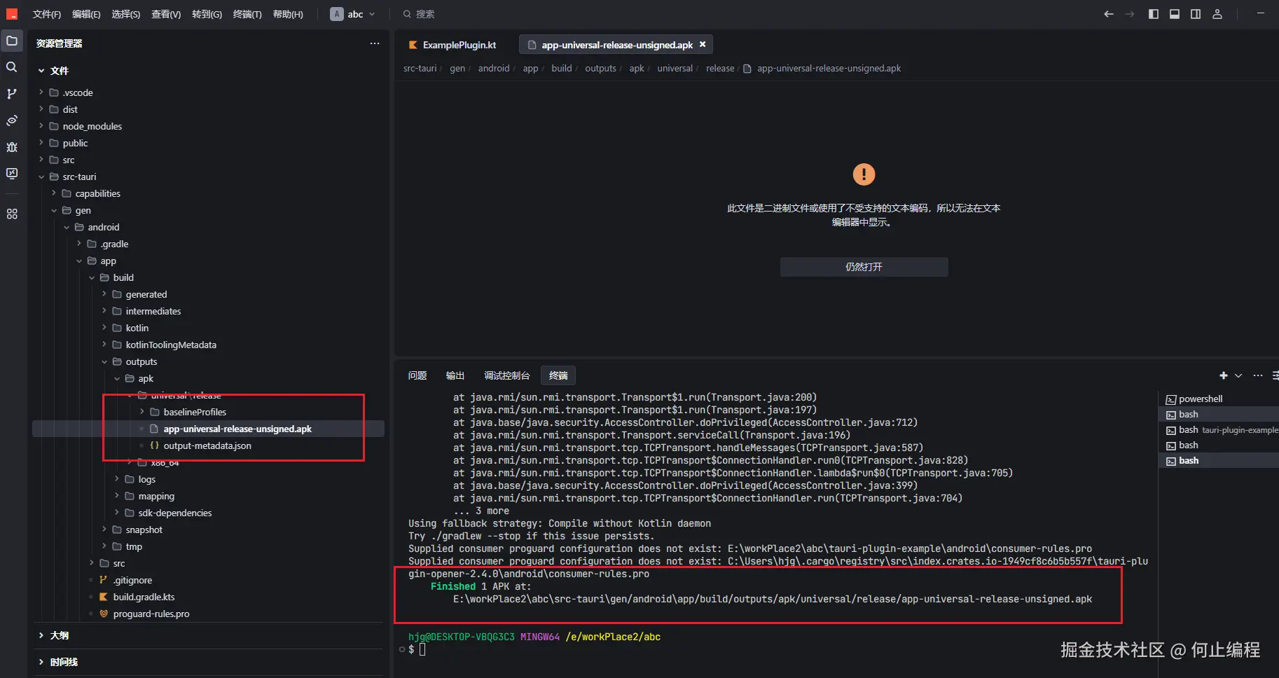Select the sdk-dependencies folder row
The width and height of the screenshot is (1279, 678).
pyautogui.click(x=209, y=513)
